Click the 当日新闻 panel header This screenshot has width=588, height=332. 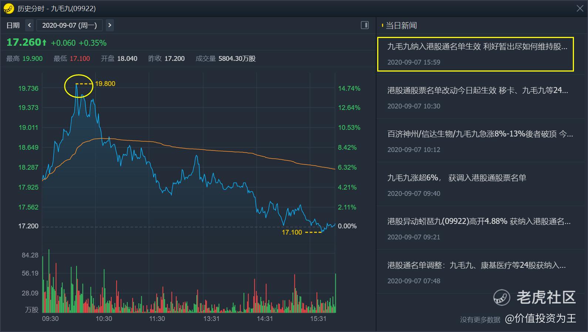tap(401, 25)
